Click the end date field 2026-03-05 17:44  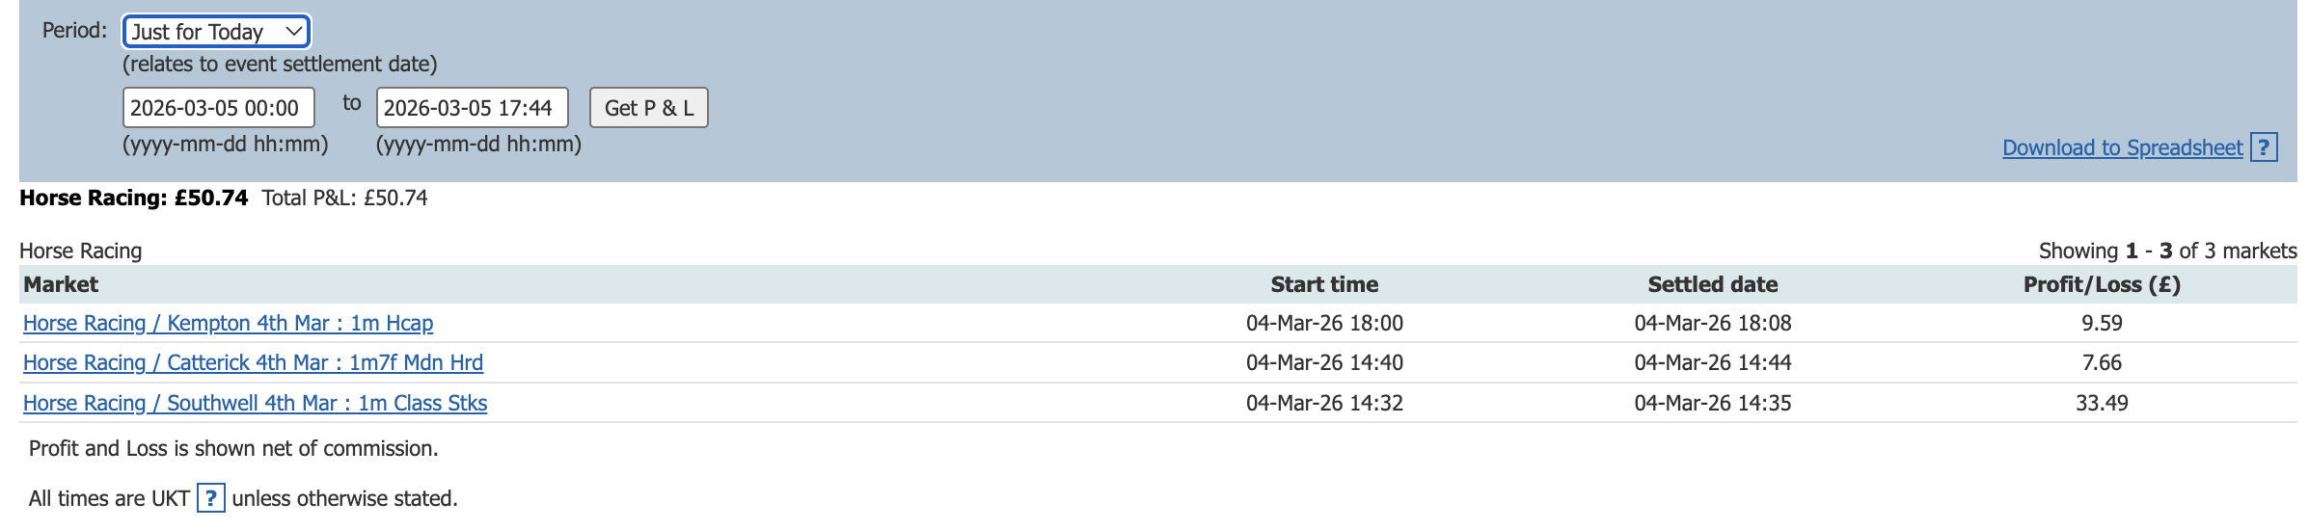coord(471,108)
